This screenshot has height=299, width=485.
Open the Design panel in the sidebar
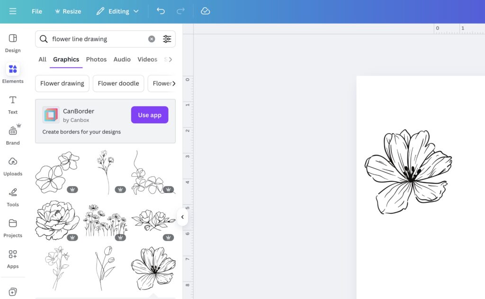click(13, 43)
